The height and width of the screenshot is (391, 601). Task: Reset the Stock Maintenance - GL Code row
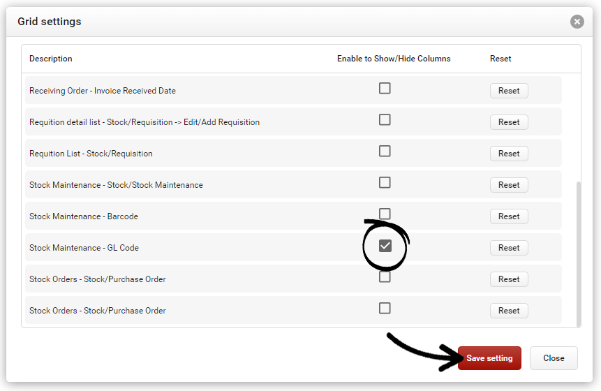click(x=509, y=248)
